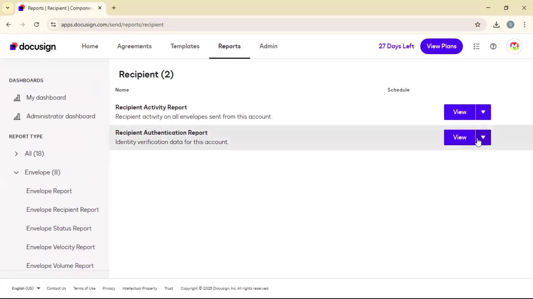View site information icon in address bar
The width and height of the screenshot is (533, 299).
pos(53,25)
